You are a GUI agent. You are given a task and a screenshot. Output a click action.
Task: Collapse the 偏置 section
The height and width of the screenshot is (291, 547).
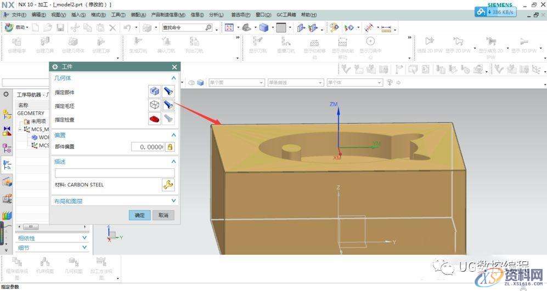[173, 135]
